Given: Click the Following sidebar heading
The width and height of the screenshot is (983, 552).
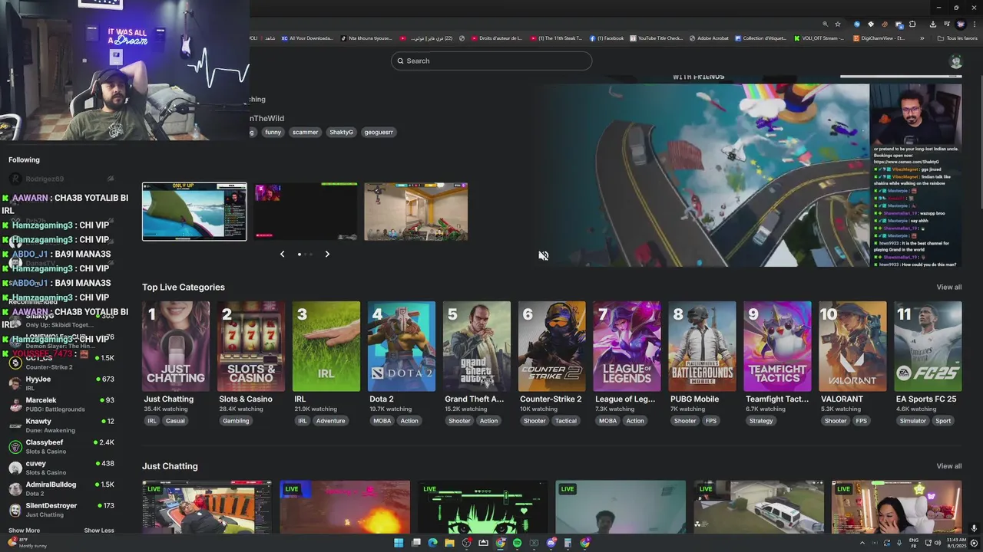Looking at the screenshot, I should click(24, 159).
